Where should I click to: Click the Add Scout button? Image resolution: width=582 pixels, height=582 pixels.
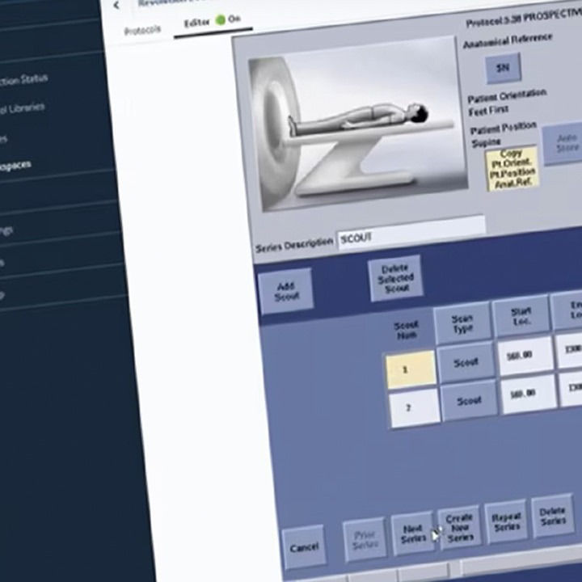[286, 291]
